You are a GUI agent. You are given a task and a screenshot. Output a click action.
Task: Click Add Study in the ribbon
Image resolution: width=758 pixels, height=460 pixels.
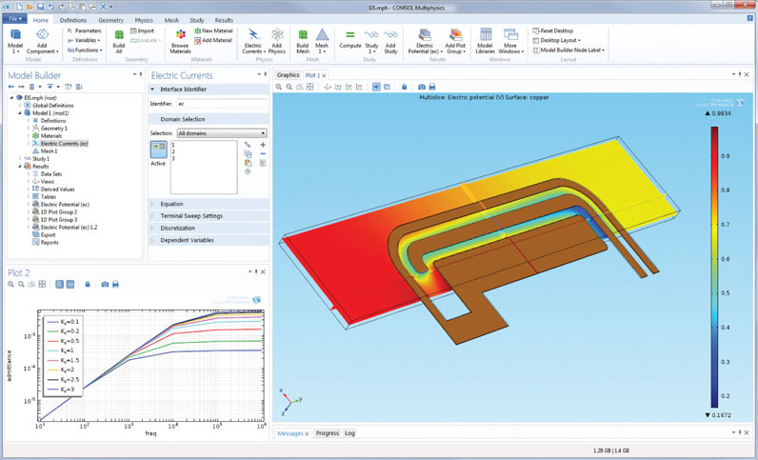pos(390,41)
